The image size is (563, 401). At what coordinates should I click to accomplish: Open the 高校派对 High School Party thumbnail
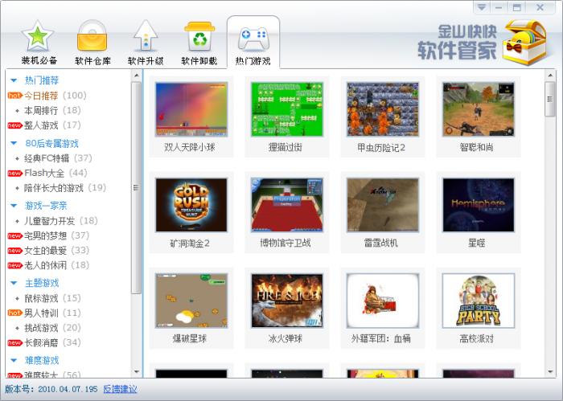(x=479, y=301)
